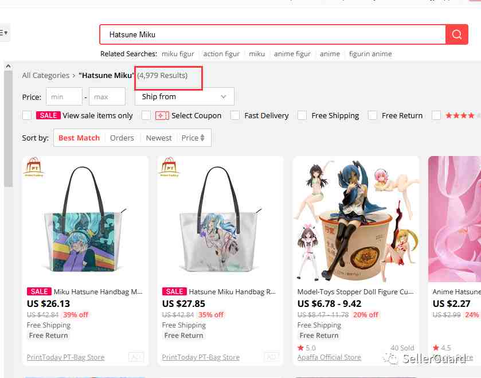Click the 4.5 star rating on Anime Hatsune card

(x=442, y=348)
